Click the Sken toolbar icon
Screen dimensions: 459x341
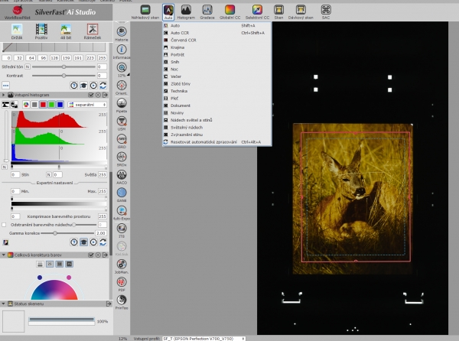pyautogui.click(x=278, y=12)
